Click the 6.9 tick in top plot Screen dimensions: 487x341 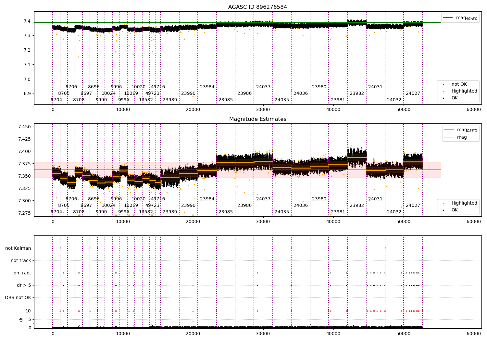pyautogui.click(x=27, y=94)
